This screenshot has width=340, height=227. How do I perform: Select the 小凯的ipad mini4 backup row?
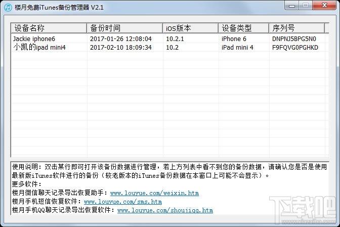170,47
